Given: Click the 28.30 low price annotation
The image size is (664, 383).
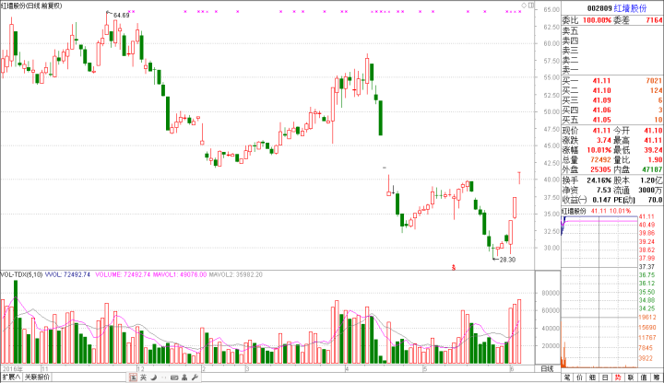Looking at the screenshot, I should tap(507, 260).
